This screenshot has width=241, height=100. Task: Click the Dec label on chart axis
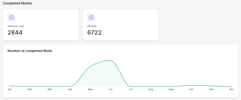[231, 89]
